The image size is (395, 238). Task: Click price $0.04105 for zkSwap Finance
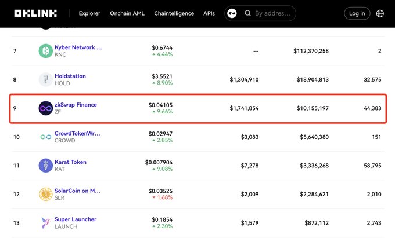pos(160,105)
